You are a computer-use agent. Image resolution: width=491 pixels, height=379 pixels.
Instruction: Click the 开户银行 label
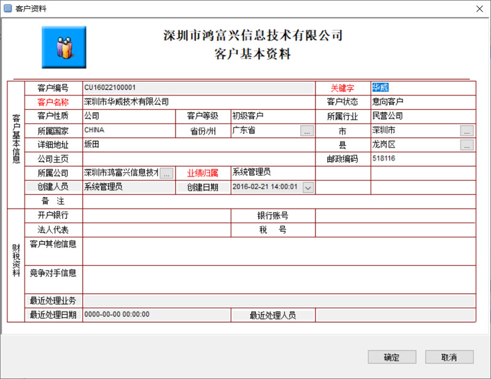pos(53,215)
